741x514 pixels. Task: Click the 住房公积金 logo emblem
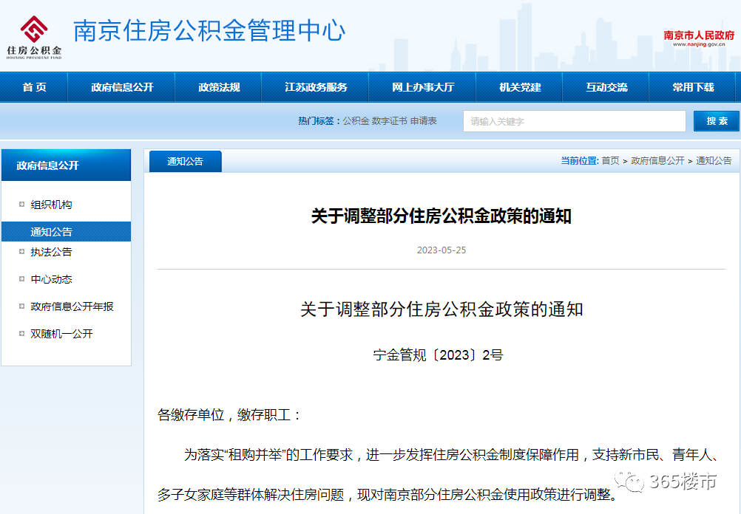click(x=33, y=28)
